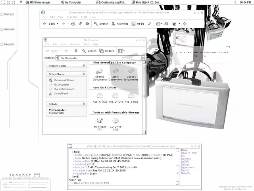Image resolution: width=254 pixels, height=191 pixels.
Task: Collapse the Details panel
Action: pos(84,104)
